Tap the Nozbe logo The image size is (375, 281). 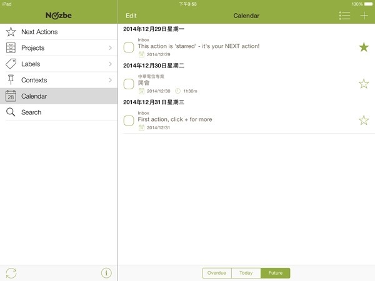pos(59,16)
